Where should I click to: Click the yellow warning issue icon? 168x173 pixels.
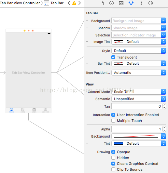74,3
